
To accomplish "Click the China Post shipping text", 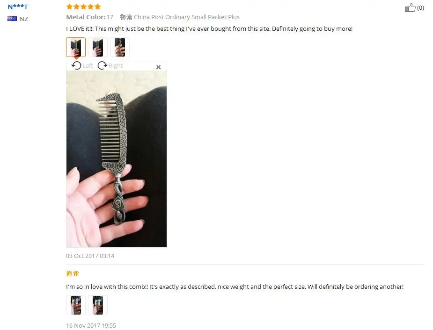I will coord(187,17).
